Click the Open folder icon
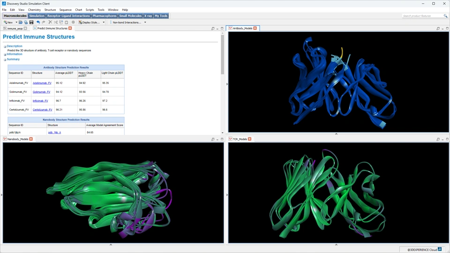The height and width of the screenshot is (253, 450). click(21, 22)
